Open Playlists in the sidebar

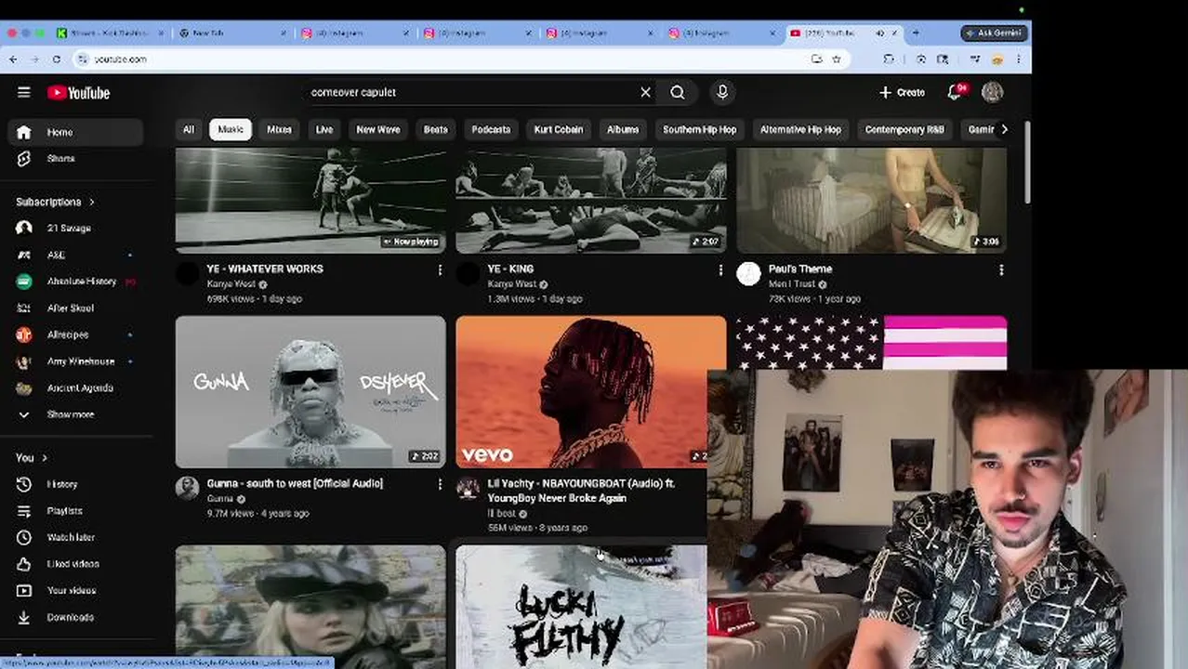coord(76,511)
